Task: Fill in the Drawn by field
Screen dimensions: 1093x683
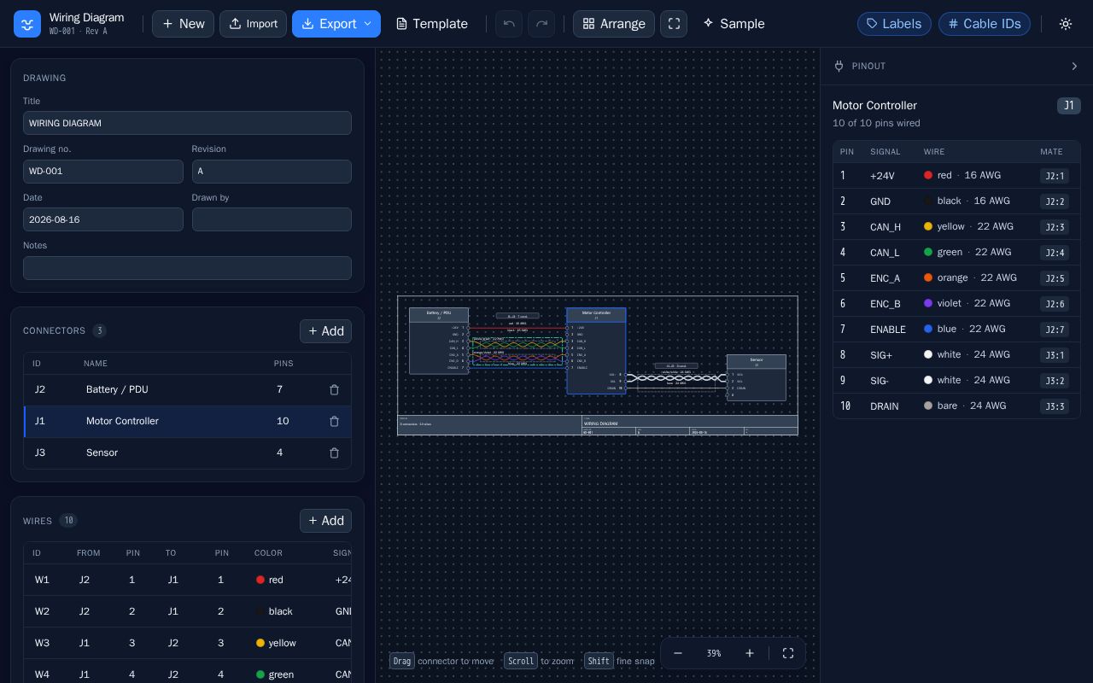Action: (x=272, y=219)
